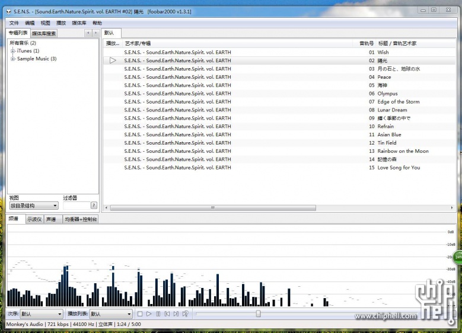Select track 15 Love Song for You

[279, 168]
